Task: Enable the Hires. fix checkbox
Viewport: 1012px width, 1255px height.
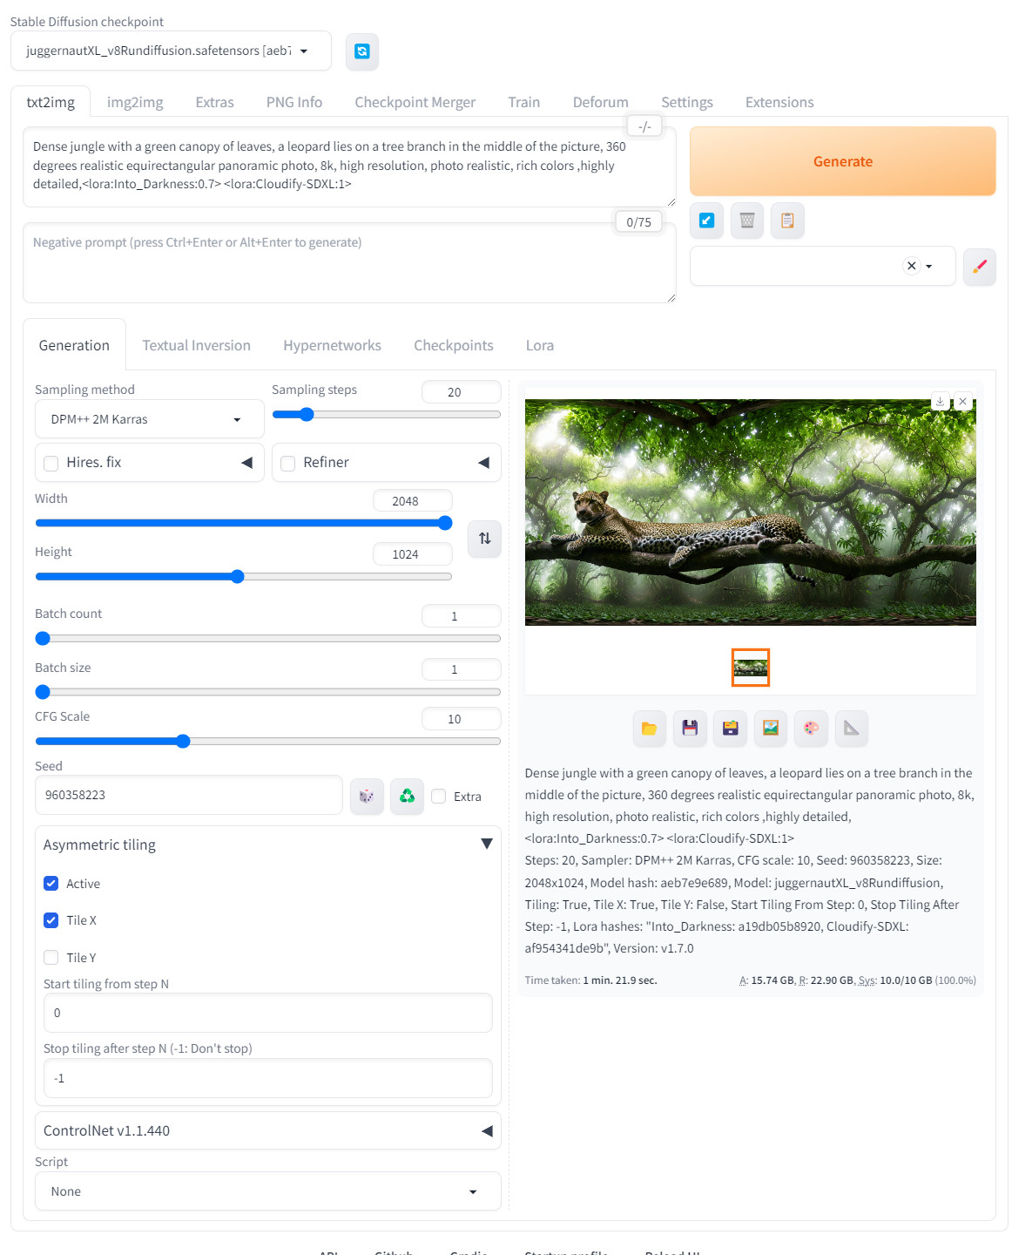Action: pyautogui.click(x=51, y=464)
